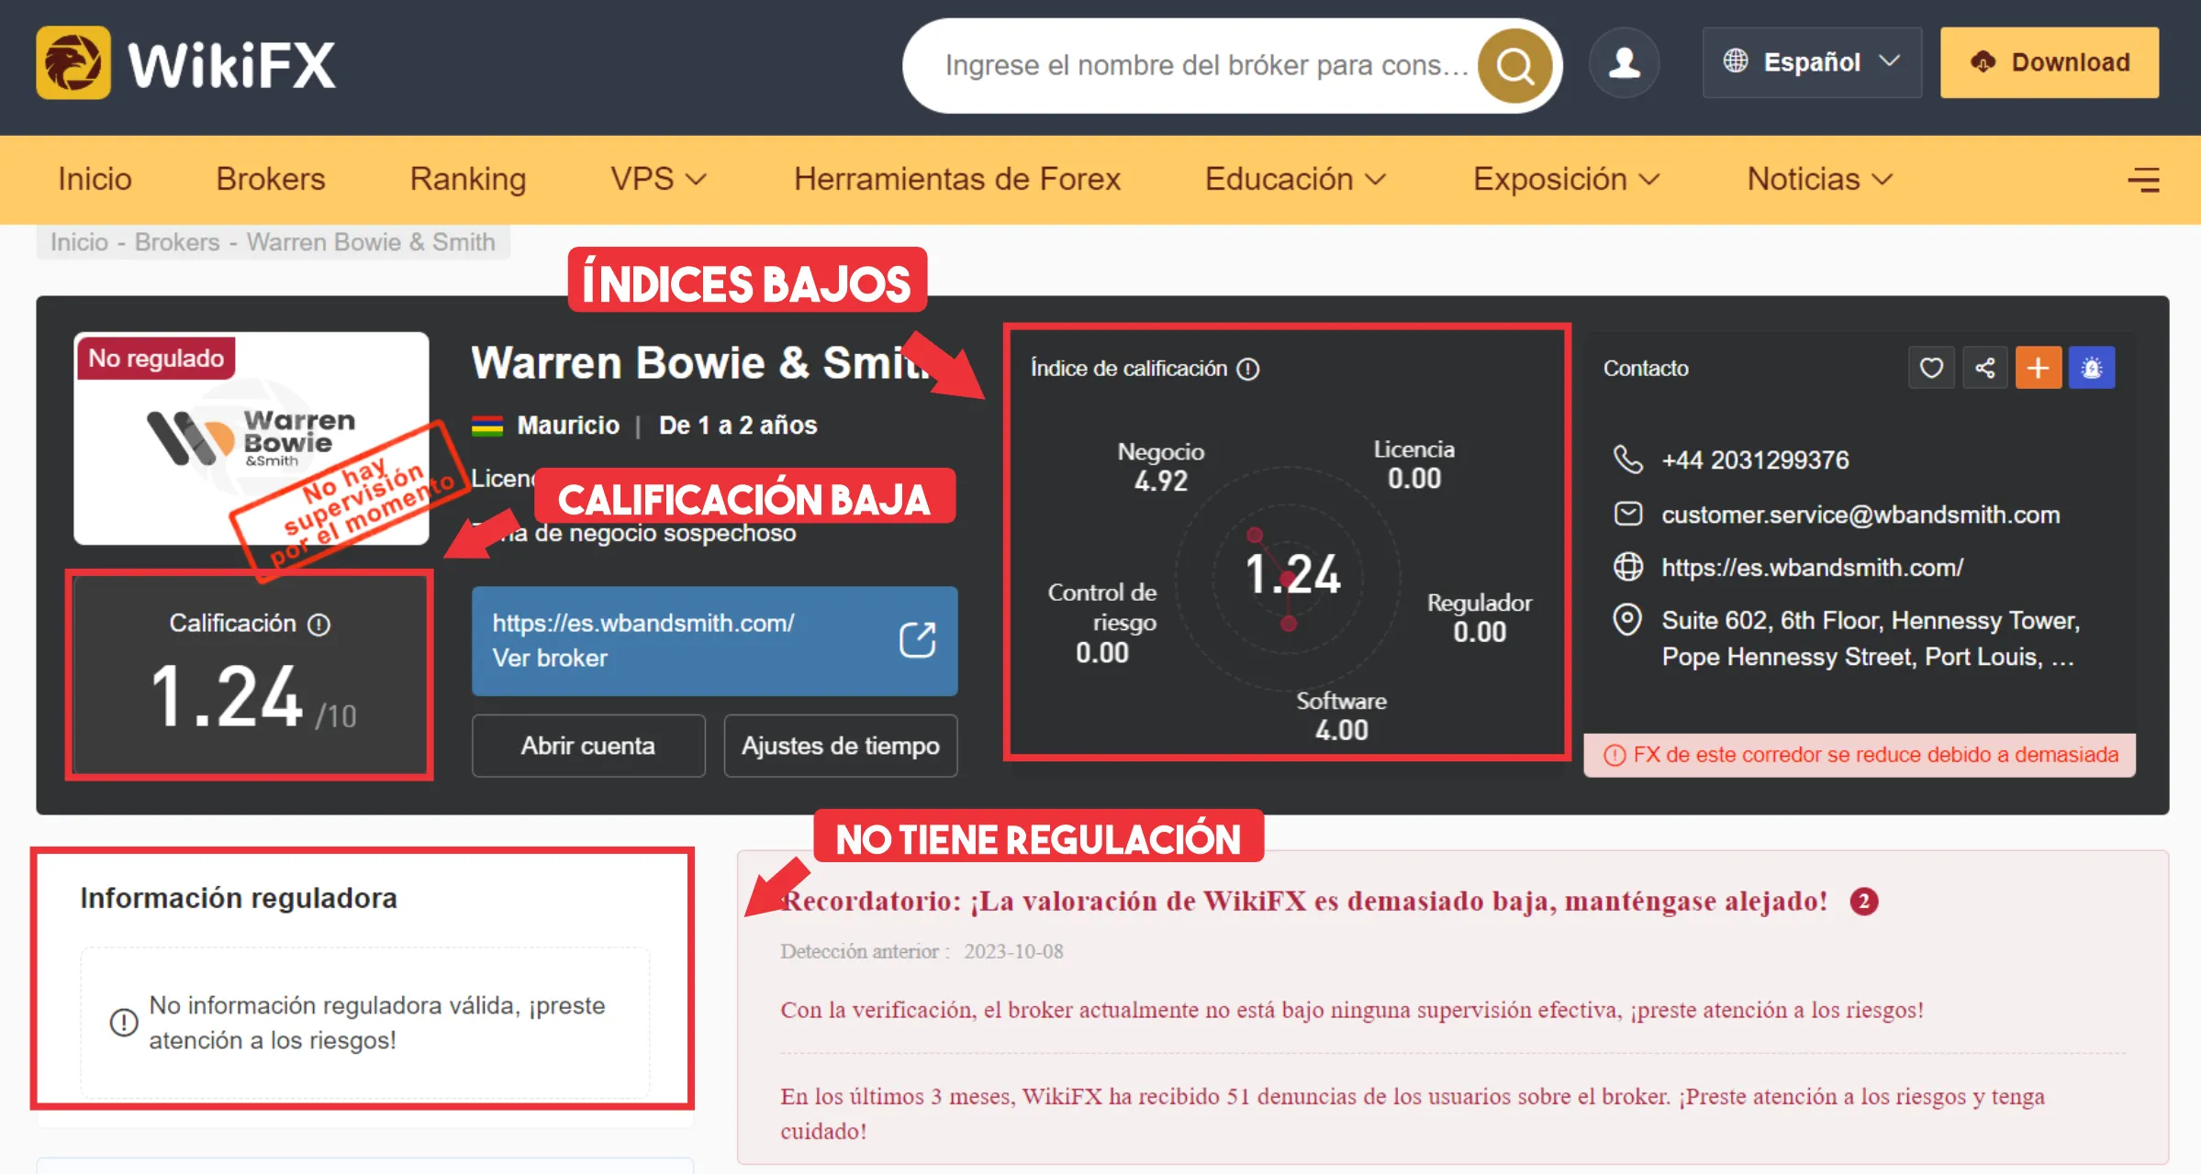Click the email envelope icon
Viewport: 2201px width, 1174px height.
pyautogui.click(x=1628, y=514)
